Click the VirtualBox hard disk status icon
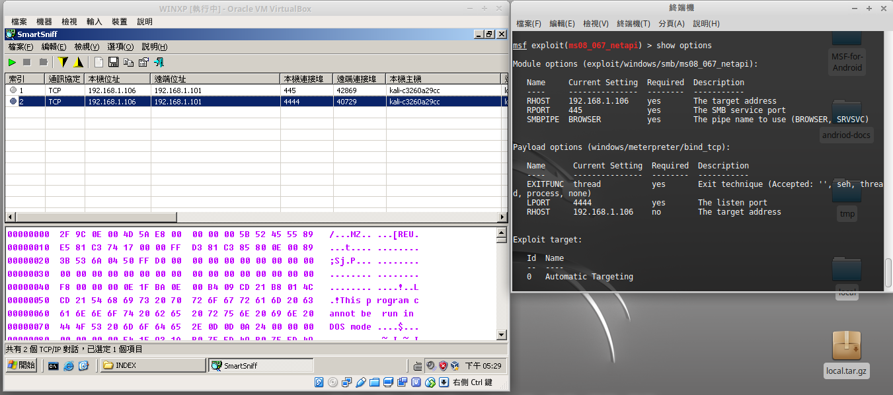This screenshot has height=395, width=893. coord(319,382)
